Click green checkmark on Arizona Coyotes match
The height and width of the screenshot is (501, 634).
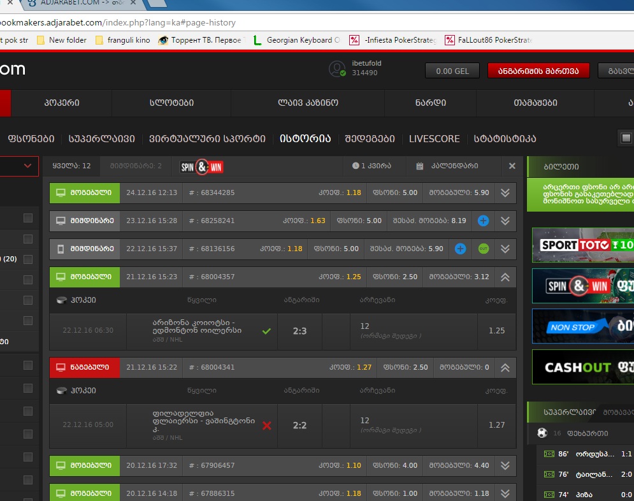tap(266, 331)
